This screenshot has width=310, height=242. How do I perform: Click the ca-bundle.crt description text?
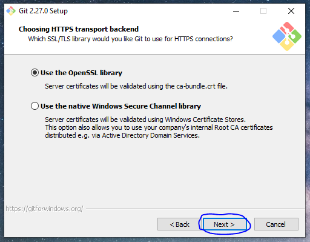click(136, 86)
